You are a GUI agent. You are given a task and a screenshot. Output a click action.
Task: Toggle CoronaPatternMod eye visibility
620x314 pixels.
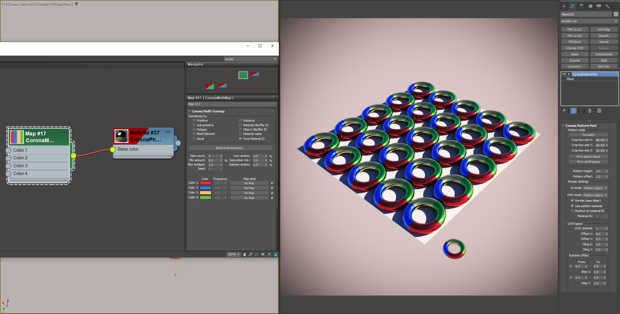tap(564, 74)
